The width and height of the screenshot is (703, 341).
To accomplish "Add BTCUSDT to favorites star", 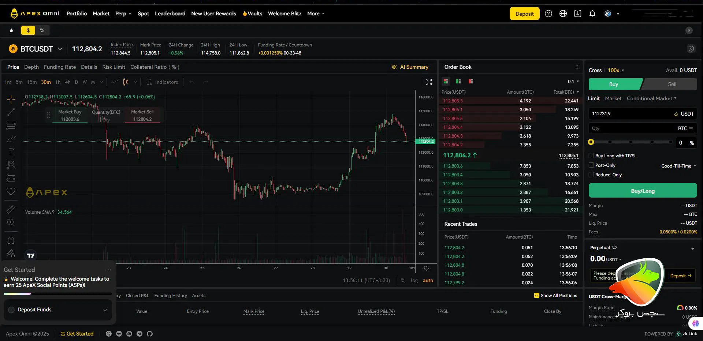I will pos(11,30).
